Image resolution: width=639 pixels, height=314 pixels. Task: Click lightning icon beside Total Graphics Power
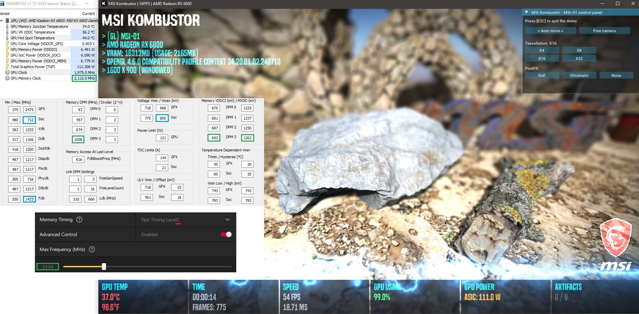[7, 67]
